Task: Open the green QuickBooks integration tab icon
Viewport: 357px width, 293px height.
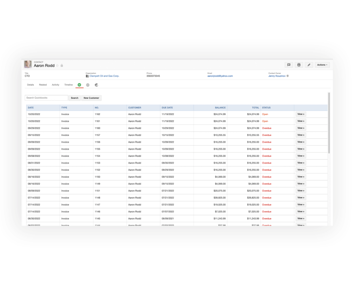Action: click(x=79, y=85)
